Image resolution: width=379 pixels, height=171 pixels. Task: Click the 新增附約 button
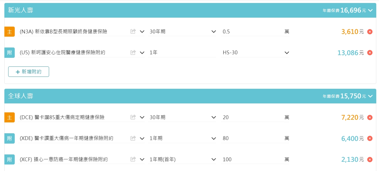point(29,72)
